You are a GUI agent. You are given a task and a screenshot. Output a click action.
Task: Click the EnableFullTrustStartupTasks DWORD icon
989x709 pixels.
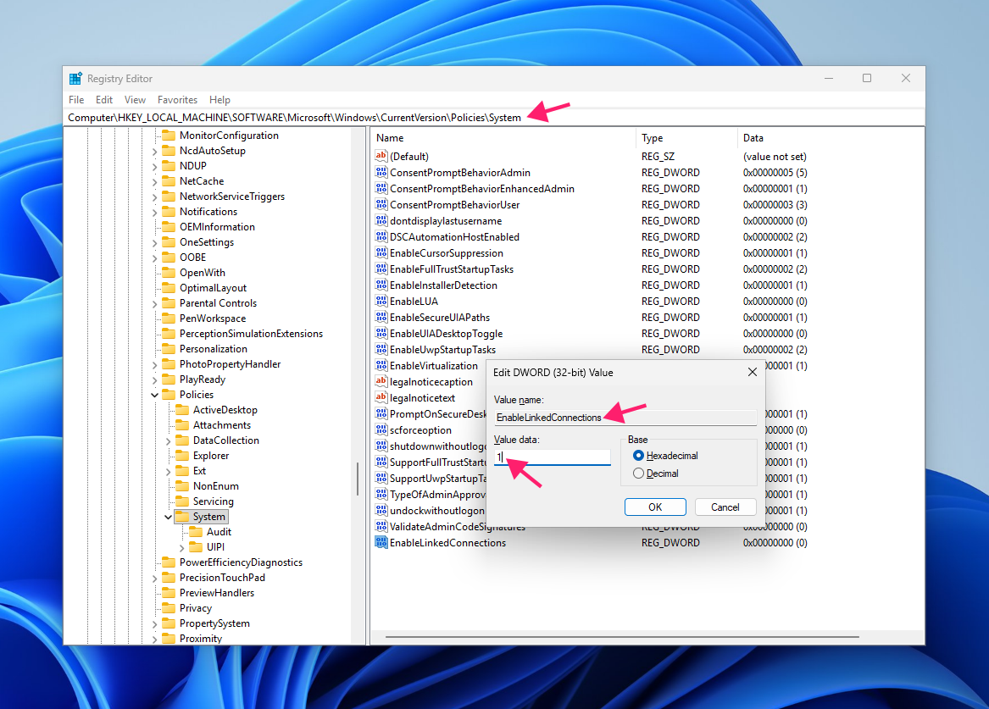(381, 269)
